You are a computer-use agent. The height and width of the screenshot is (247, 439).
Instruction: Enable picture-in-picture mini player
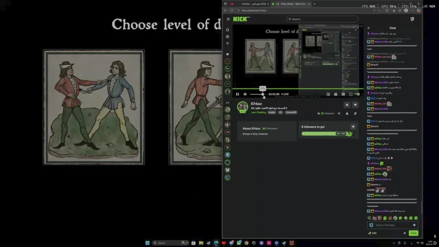coord(328,94)
